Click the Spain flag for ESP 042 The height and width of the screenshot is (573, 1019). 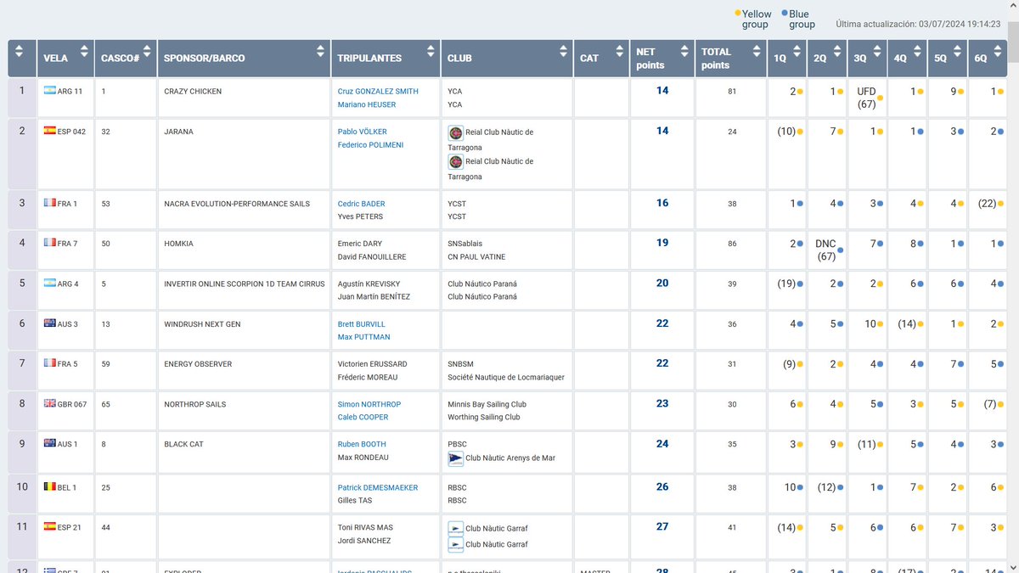[x=50, y=131]
